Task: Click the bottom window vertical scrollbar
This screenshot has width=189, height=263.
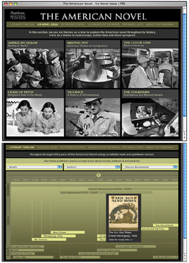Action: pos(184,191)
